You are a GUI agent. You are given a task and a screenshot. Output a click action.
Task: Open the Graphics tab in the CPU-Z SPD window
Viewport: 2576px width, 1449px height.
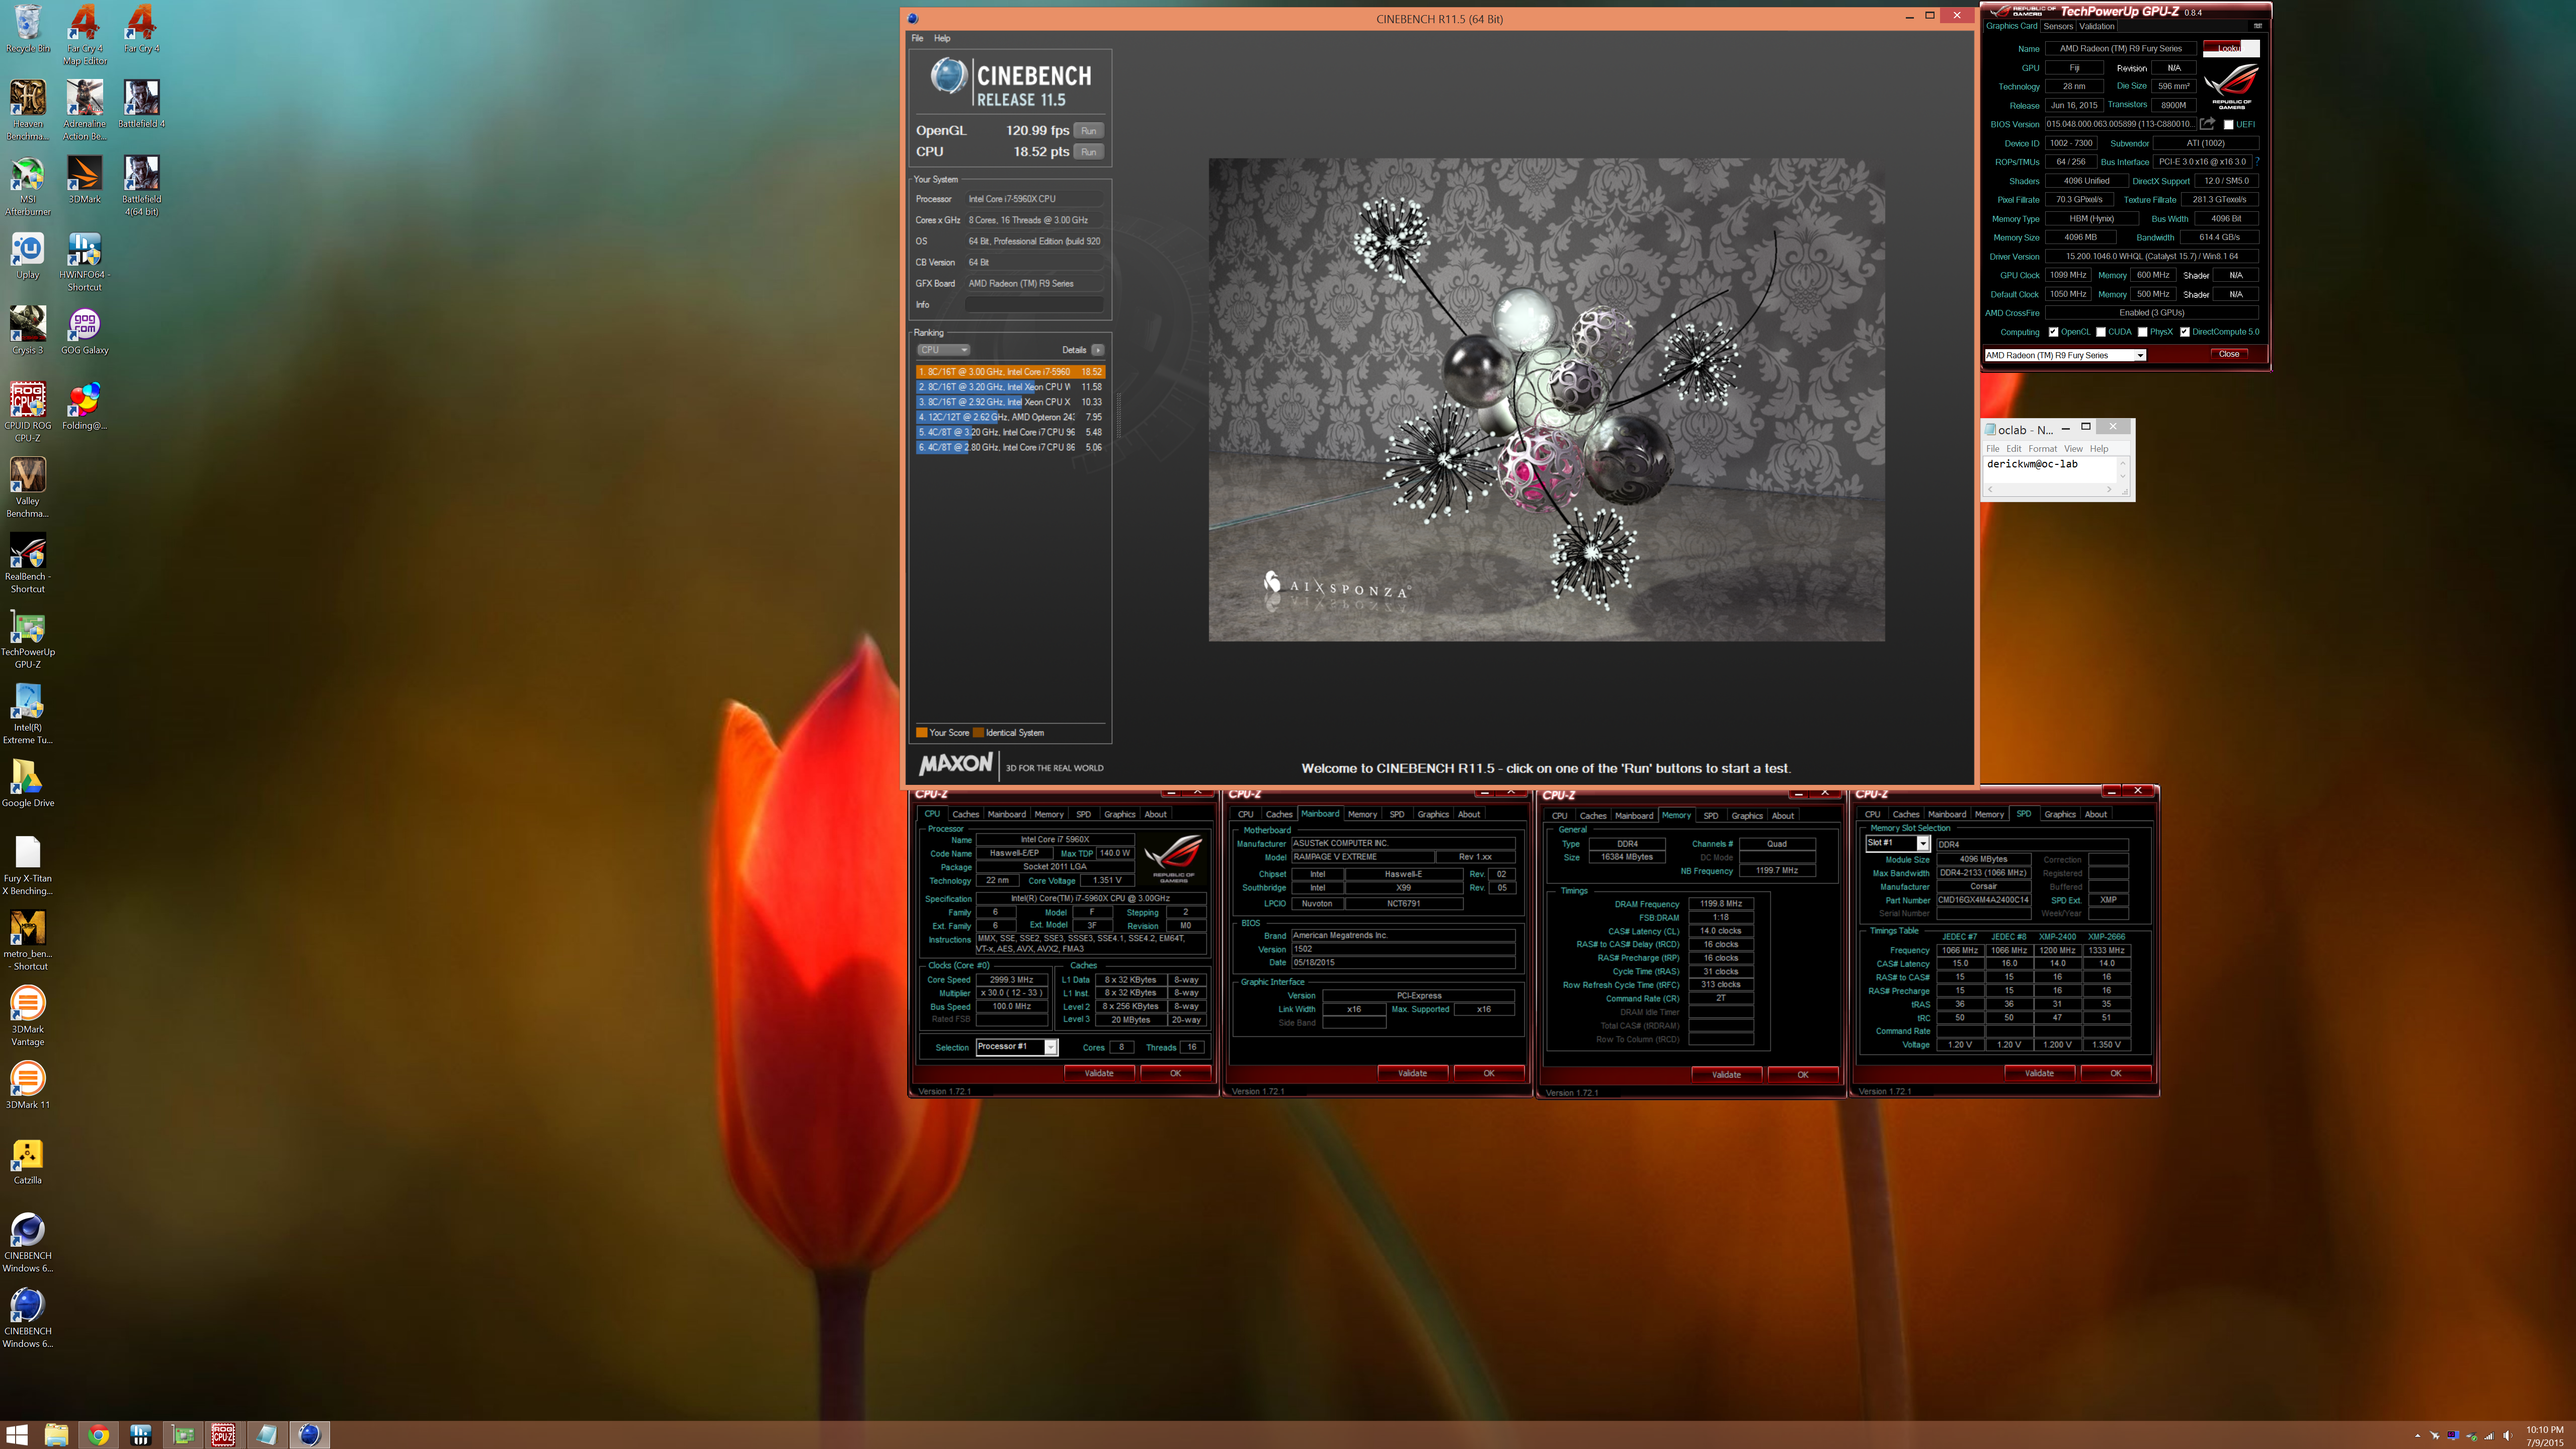pyautogui.click(x=2059, y=814)
